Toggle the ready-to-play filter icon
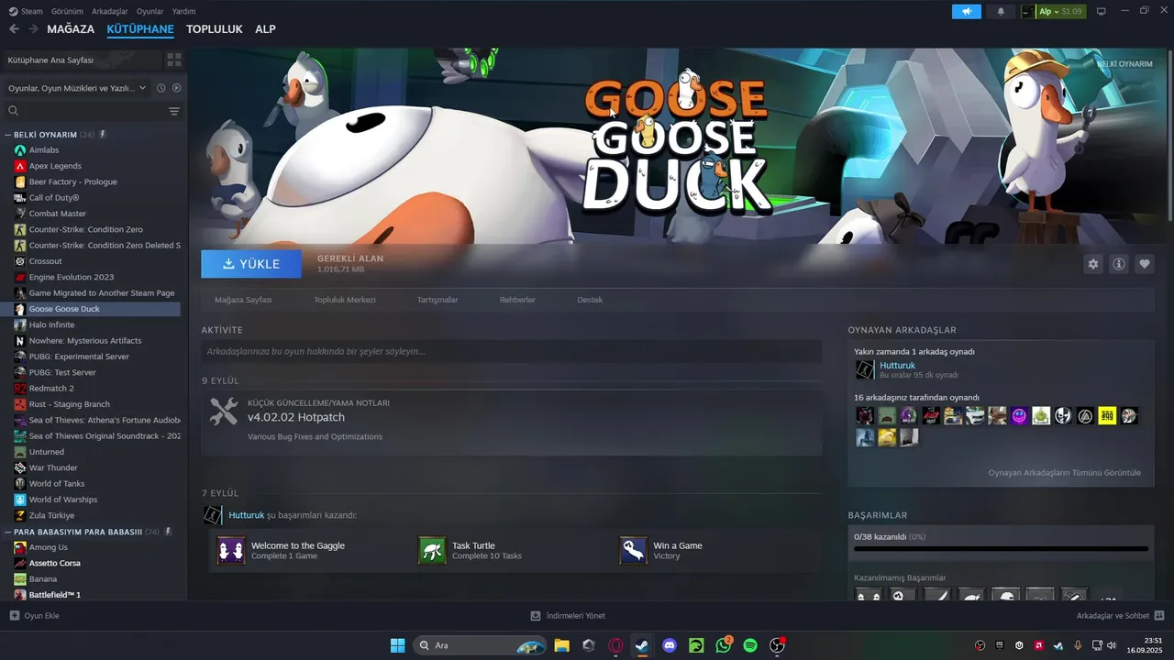 (x=176, y=88)
